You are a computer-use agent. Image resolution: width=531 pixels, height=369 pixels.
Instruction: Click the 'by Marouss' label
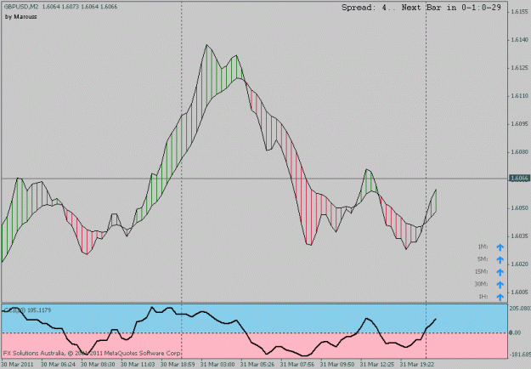[x=21, y=17]
